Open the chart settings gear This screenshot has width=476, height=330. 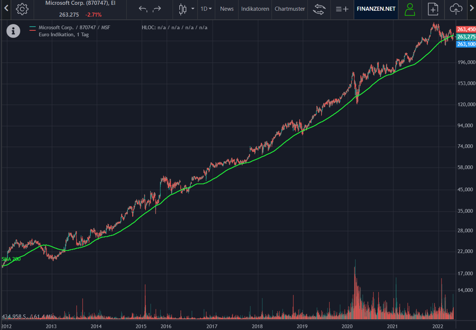click(x=22, y=9)
